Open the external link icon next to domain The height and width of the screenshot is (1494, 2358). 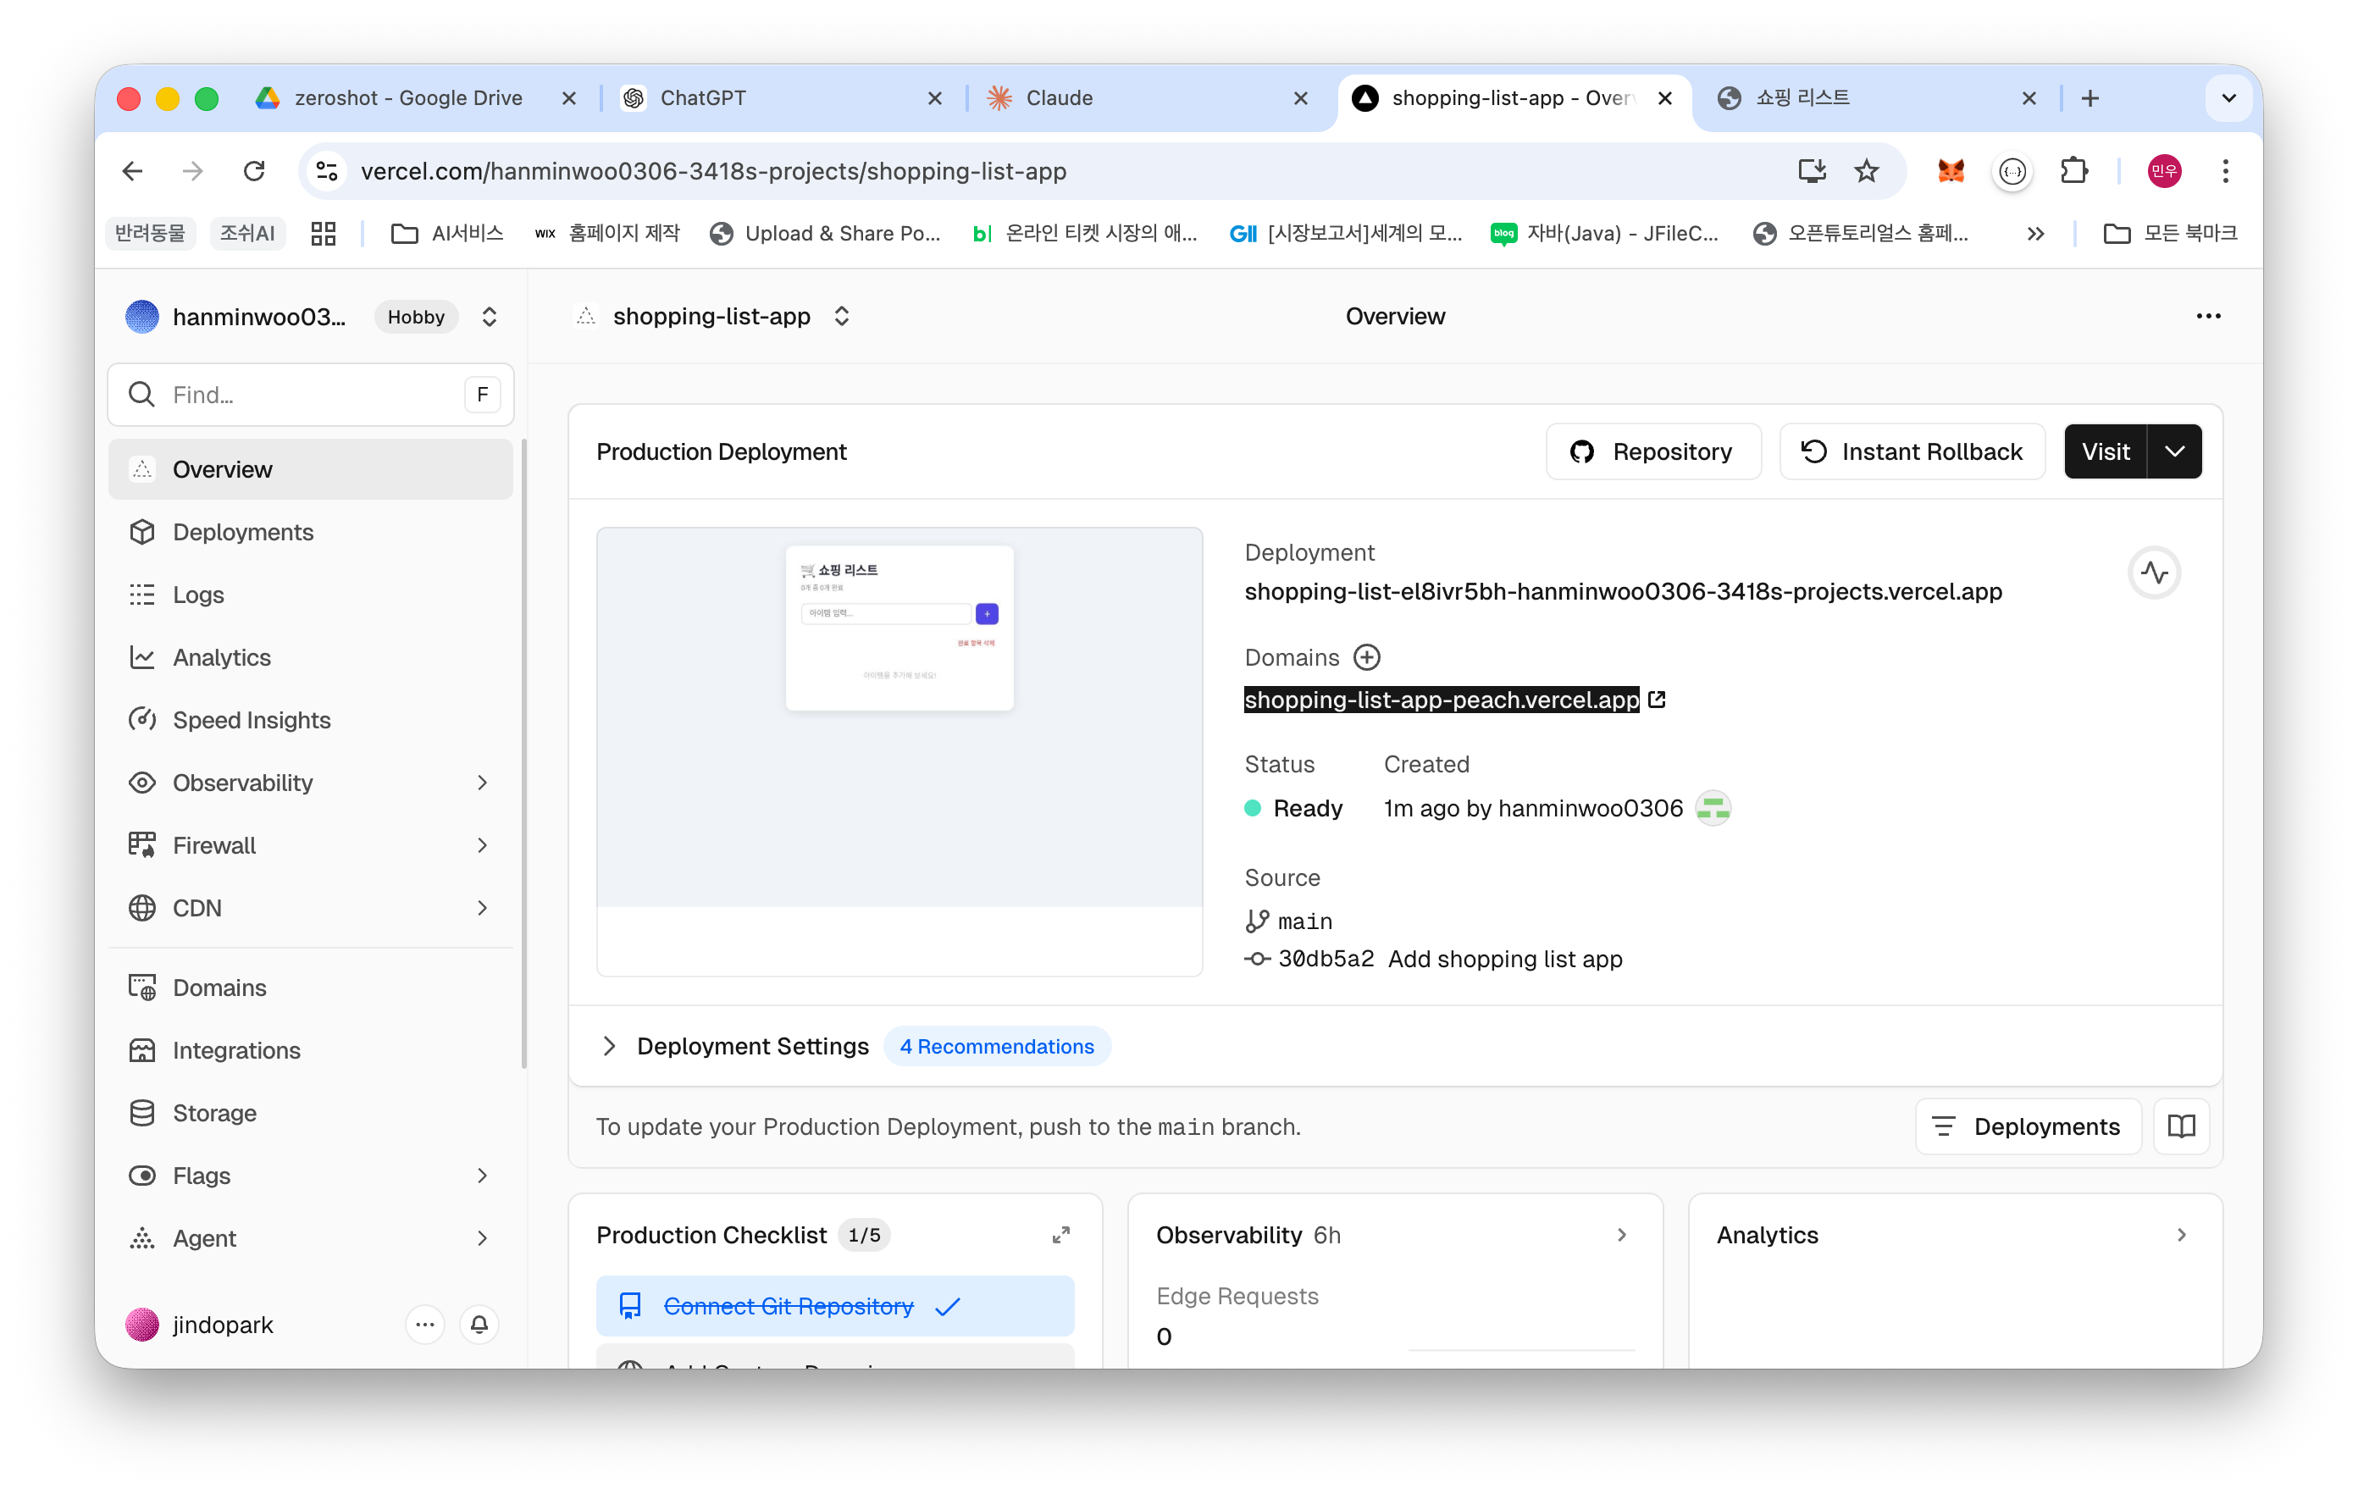pyautogui.click(x=1657, y=700)
